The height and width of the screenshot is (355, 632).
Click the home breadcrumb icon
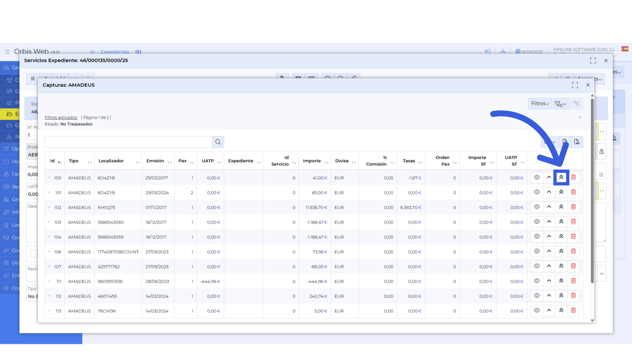92,52
